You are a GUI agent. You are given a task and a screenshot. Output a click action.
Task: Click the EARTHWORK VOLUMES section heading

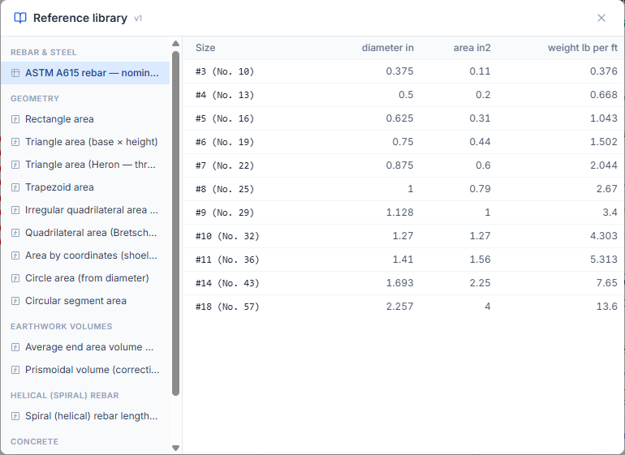click(62, 327)
